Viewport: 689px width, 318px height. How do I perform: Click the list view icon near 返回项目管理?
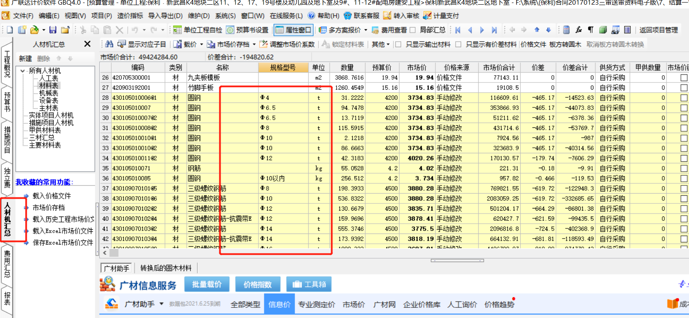pos(627,30)
